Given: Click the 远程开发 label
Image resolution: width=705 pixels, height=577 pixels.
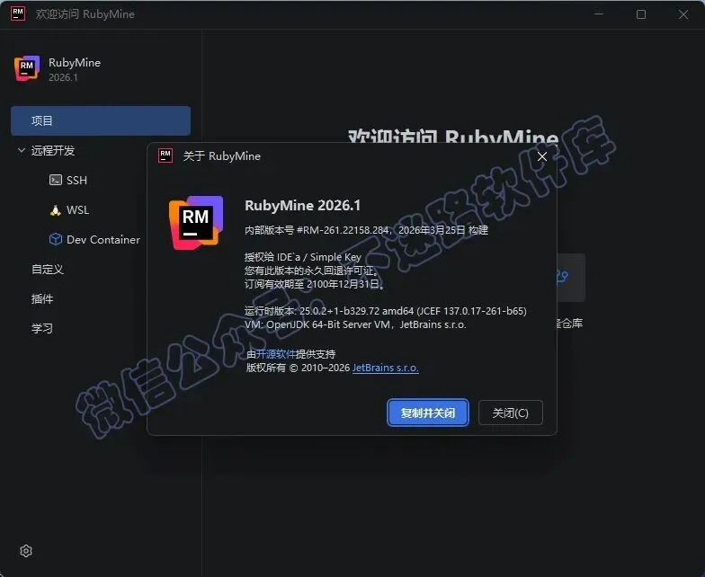Looking at the screenshot, I should coord(52,150).
